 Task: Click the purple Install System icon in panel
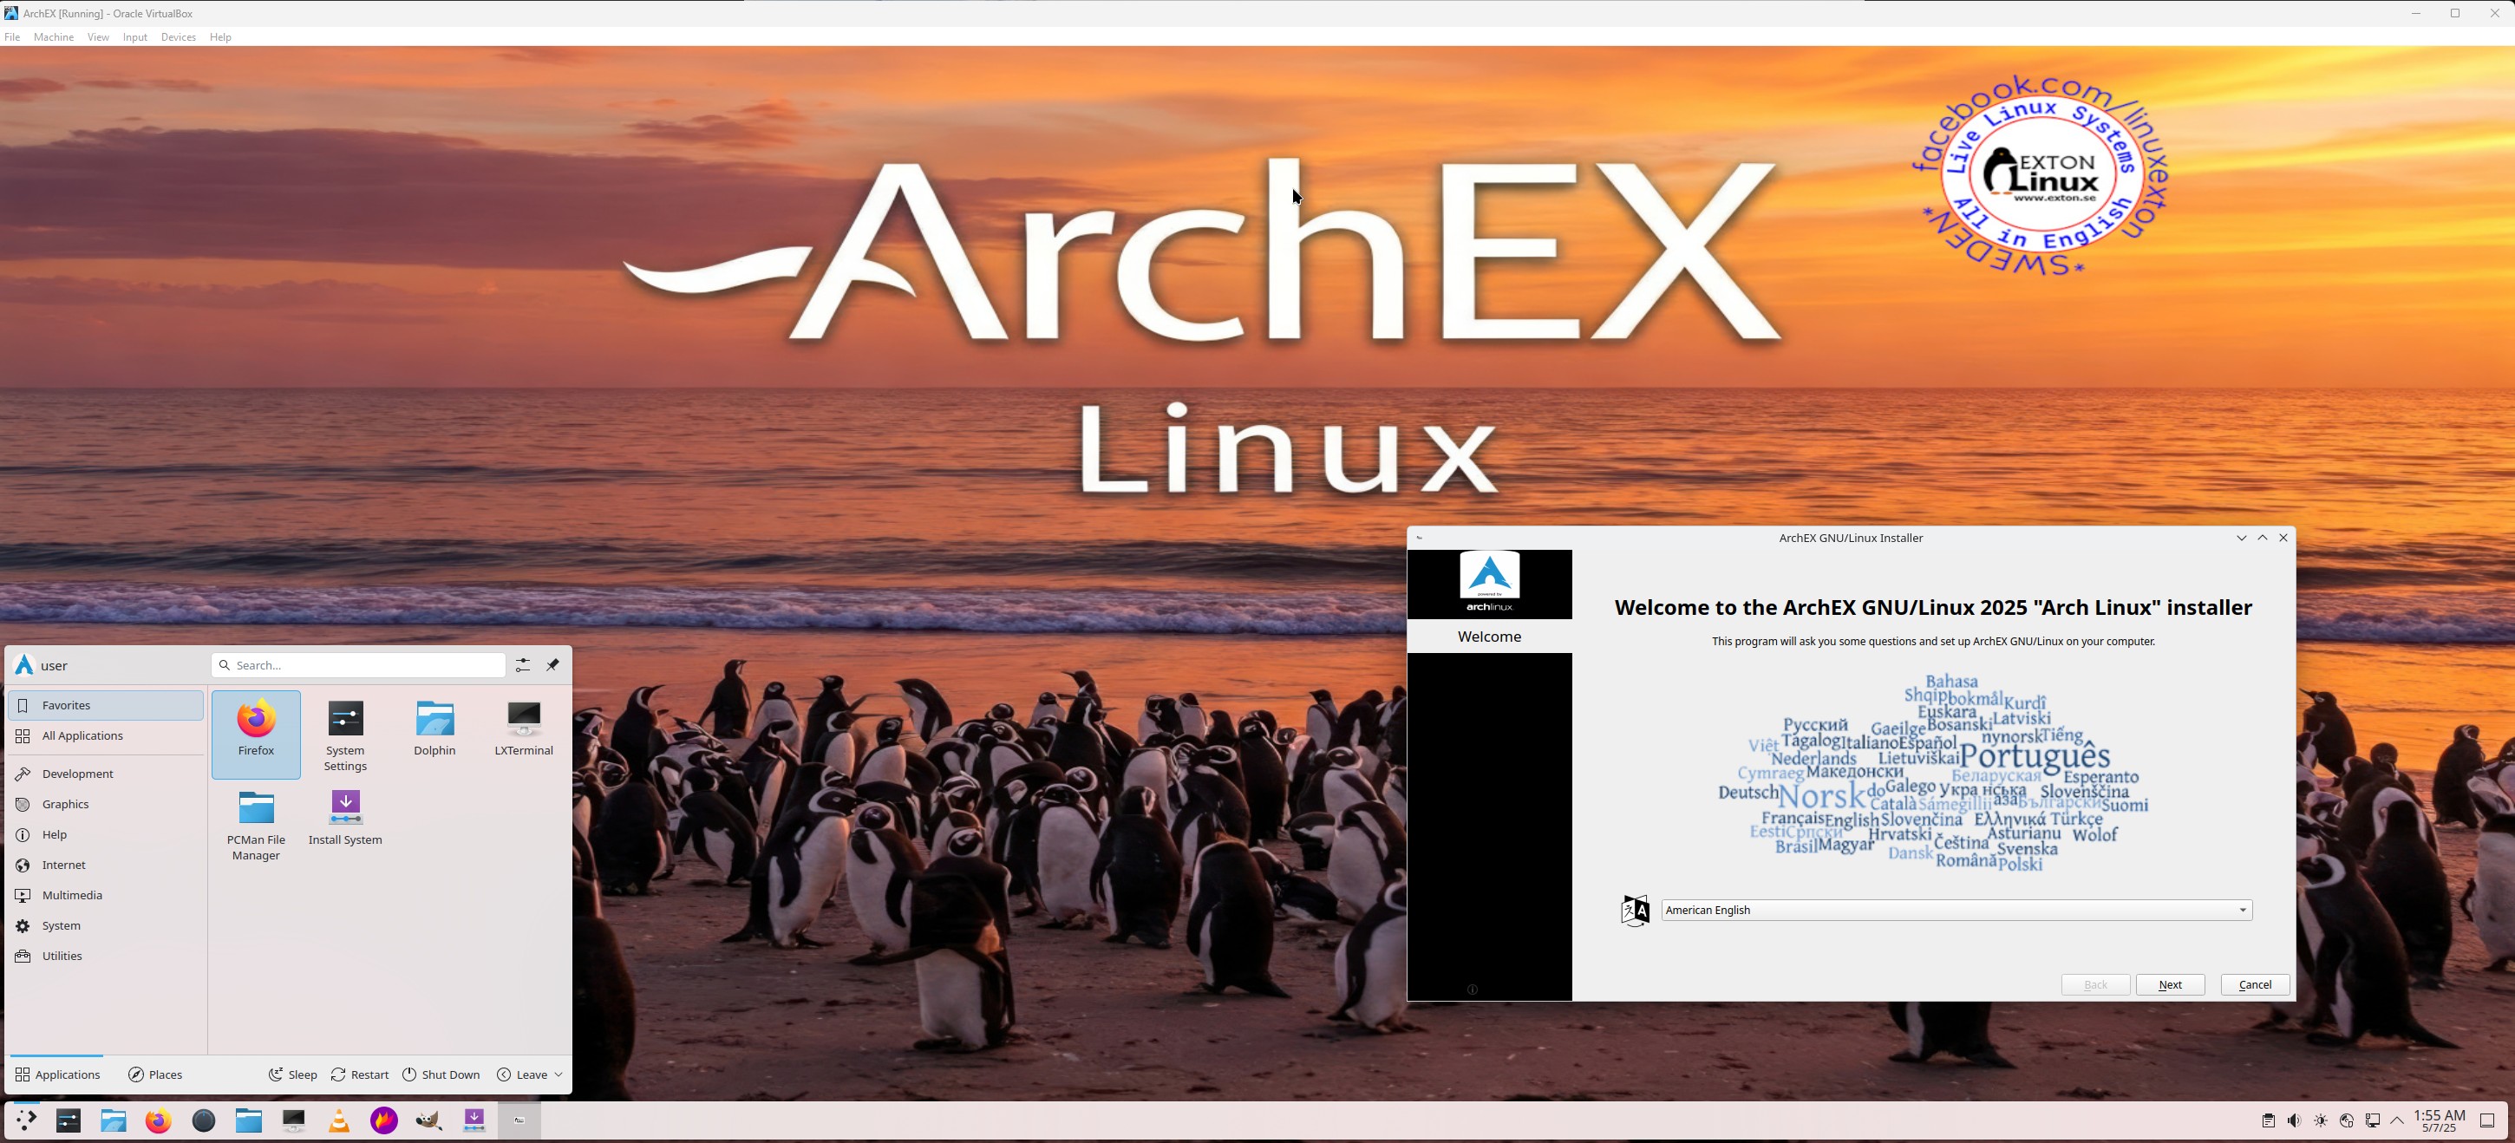(x=474, y=1120)
